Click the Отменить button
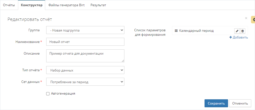 point(240,104)
